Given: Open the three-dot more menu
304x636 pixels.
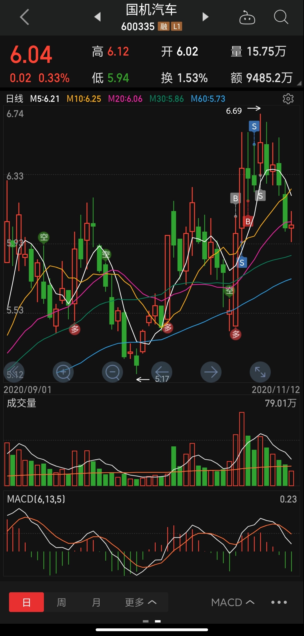Looking at the screenshot, I should pyautogui.click(x=279, y=602).
